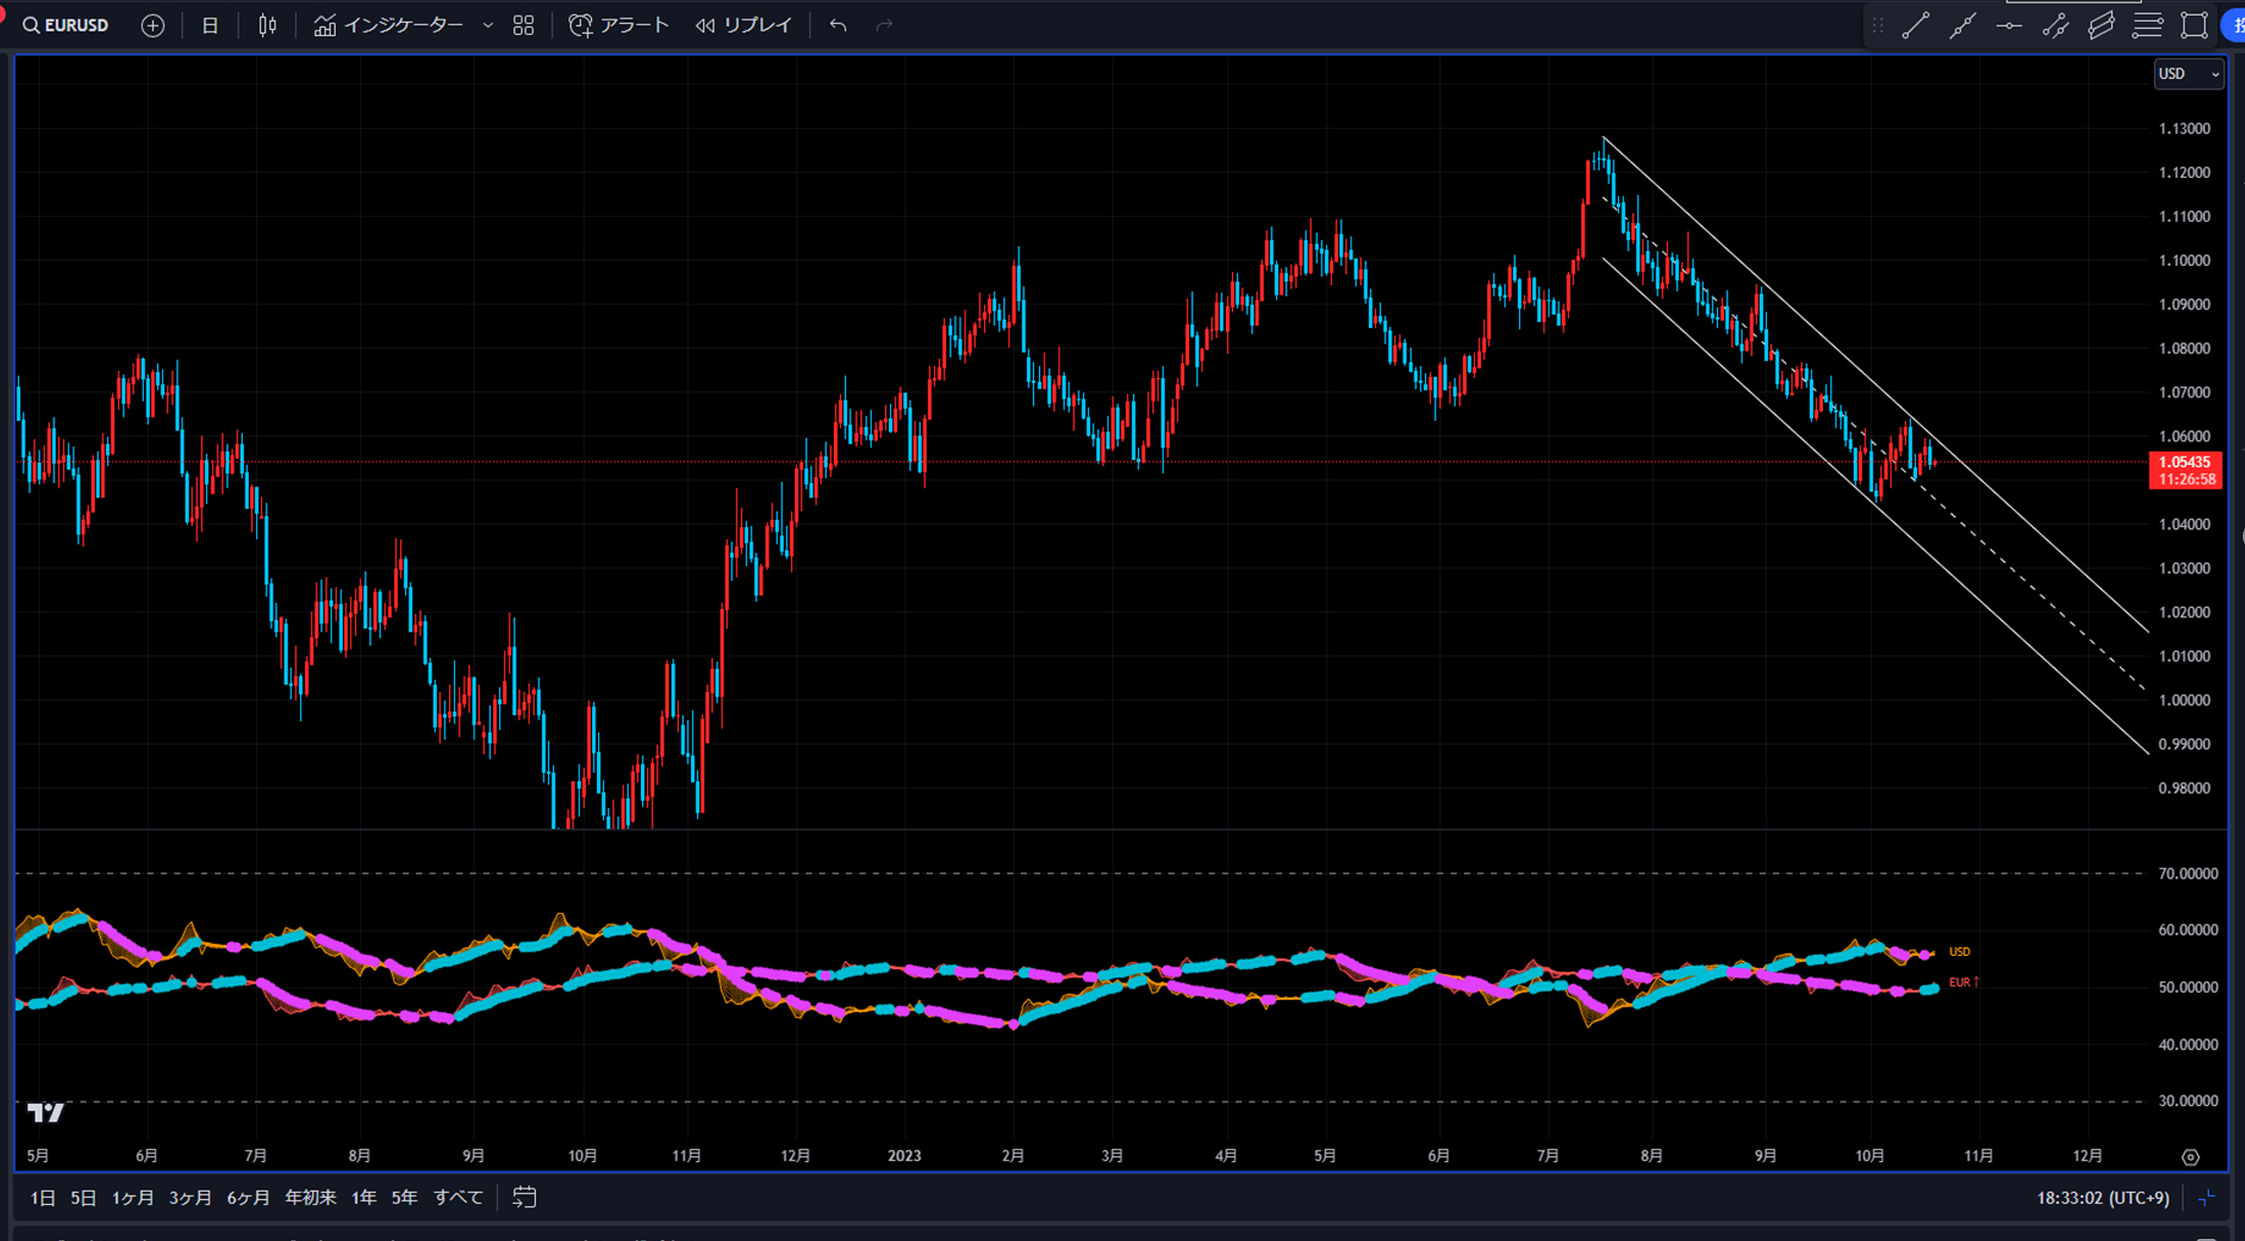2245x1241 pixels.
Task: Open the USD currency dropdown
Action: coord(2189,74)
